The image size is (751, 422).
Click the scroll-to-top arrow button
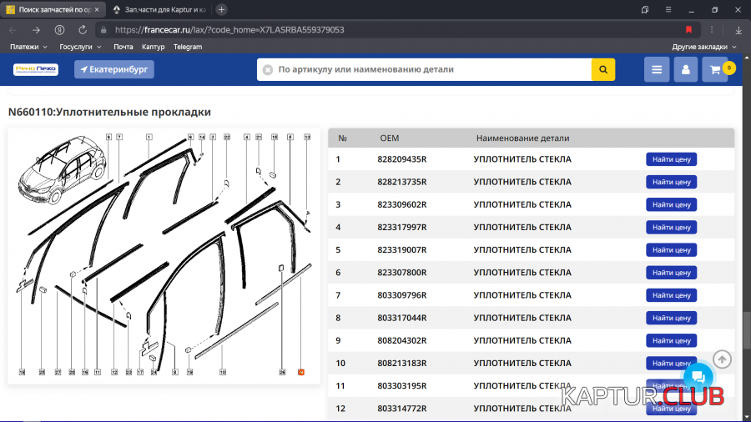pyautogui.click(x=723, y=359)
